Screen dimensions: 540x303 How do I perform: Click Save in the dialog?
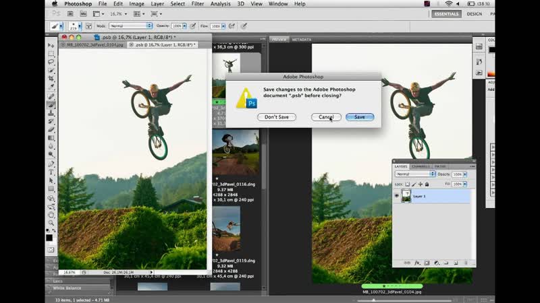(360, 117)
